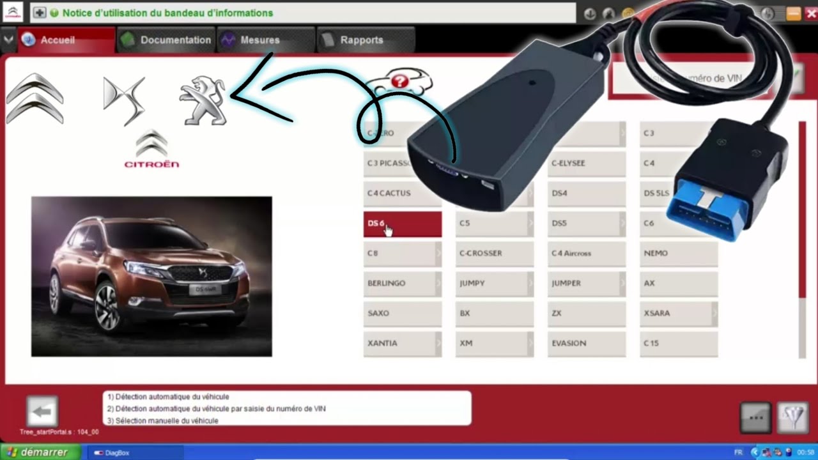Click the round yellow icon in top bar
The image size is (818, 460).
[x=628, y=13]
